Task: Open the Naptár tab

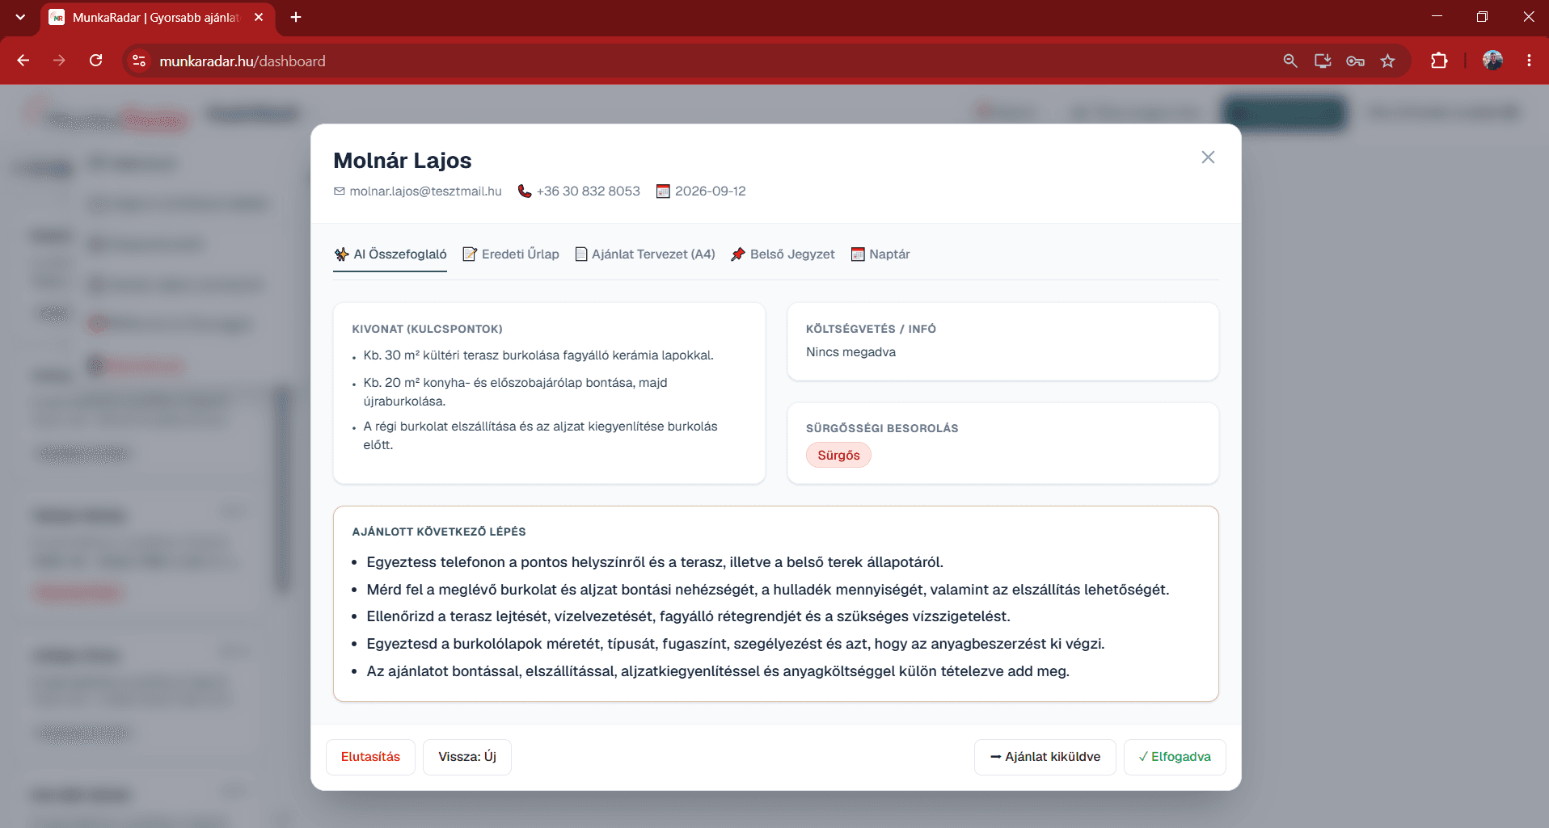Action: click(x=880, y=254)
